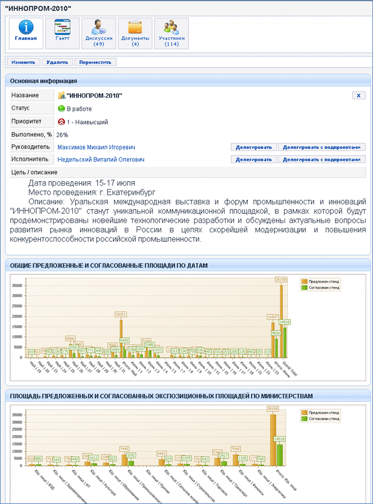Click Делегировать for Руководитель

click(x=254, y=147)
